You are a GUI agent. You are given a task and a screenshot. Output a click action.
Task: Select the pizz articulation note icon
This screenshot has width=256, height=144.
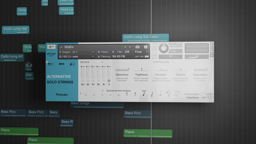tap(144, 94)
